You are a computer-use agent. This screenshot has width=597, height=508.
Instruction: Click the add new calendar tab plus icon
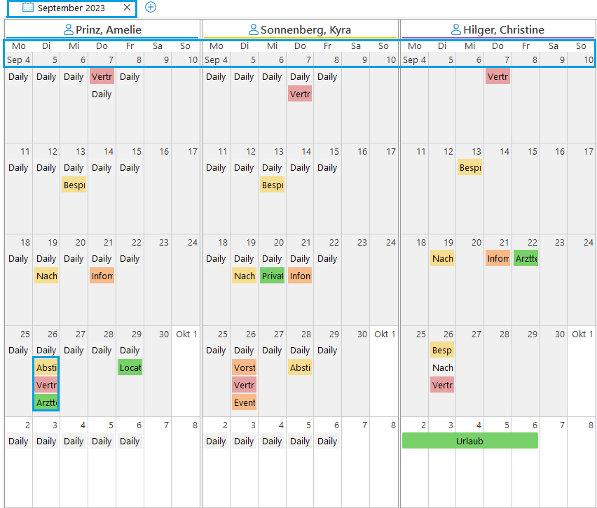(151, 8)
